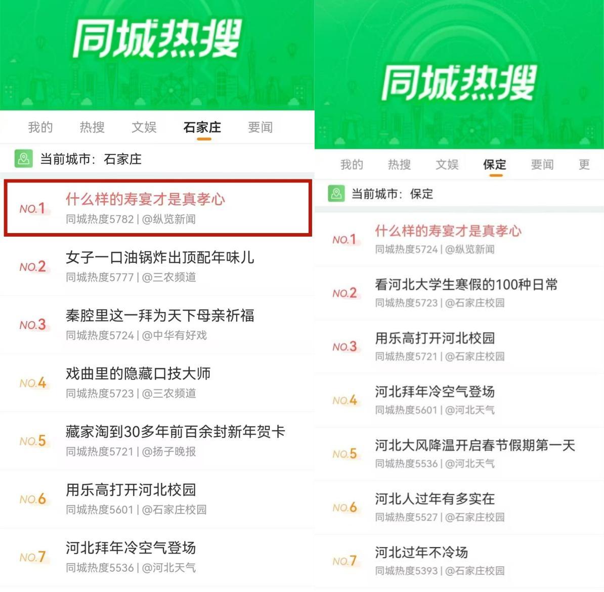Tap the NO.6 badge beside 河北人过年有多实在

coord(345,507)
